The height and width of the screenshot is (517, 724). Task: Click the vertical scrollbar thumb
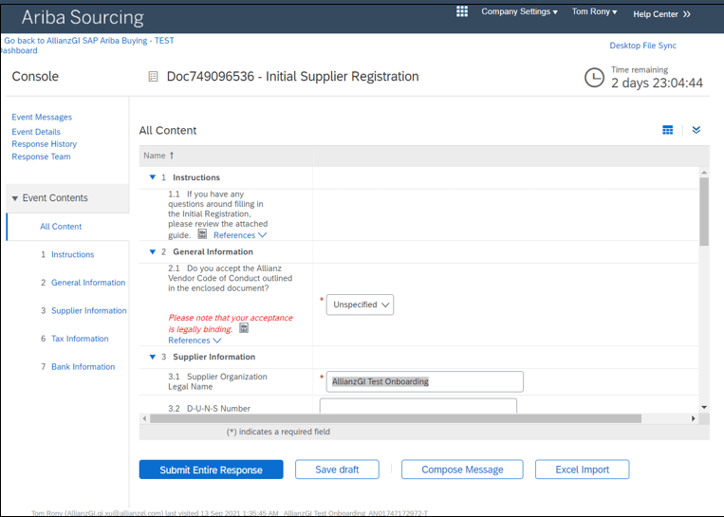(704, 212)
